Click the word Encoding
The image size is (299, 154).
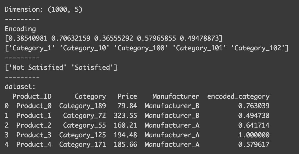pos(20,29)
